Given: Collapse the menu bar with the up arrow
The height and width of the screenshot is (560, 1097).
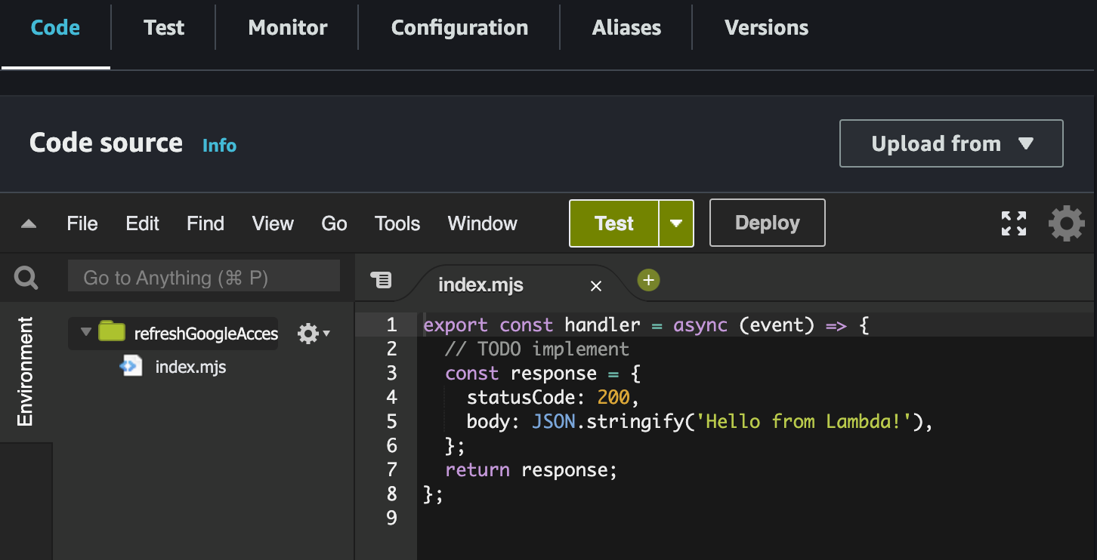Looking at the screenshot, I should (28, 223).
